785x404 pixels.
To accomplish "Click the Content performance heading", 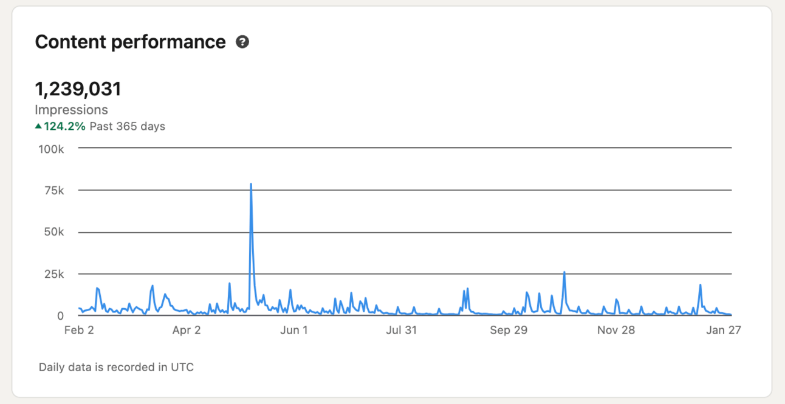I will tap(130, 42).
